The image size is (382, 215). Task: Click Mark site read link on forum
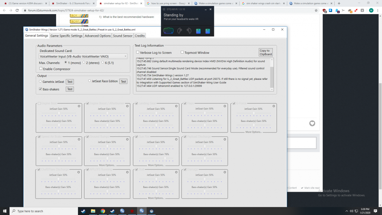coord(310,188)
